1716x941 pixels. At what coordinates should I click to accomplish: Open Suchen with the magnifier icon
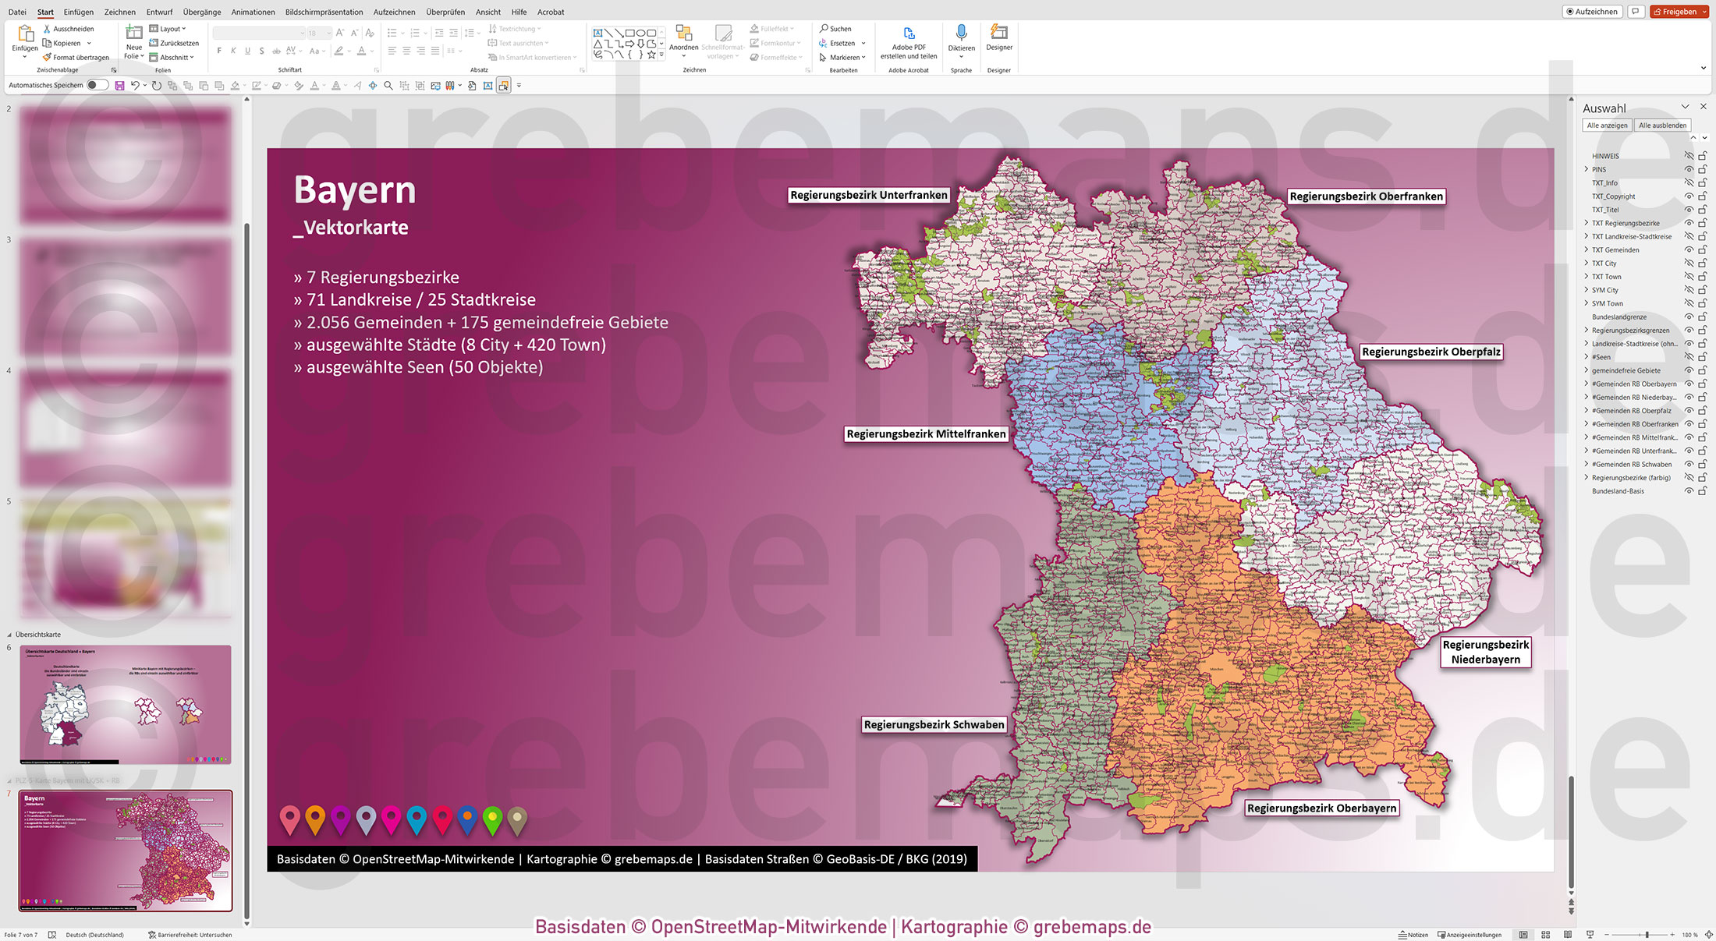(824, 28)
